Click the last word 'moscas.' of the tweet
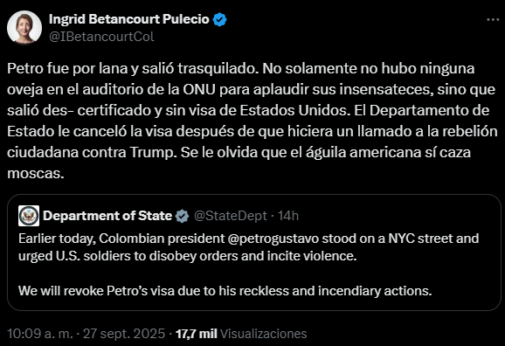The height and width of the screenshot is (346, 505). pos(36,173)
